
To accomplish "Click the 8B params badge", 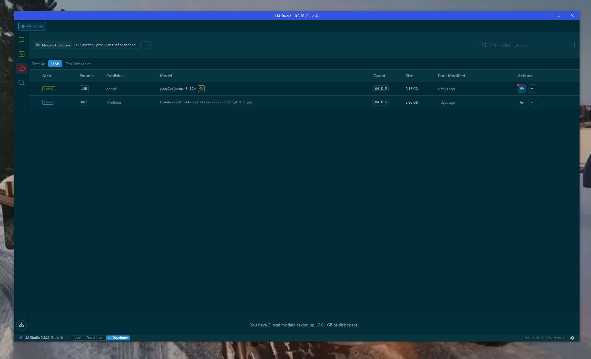I will click(x=83, y=102).
